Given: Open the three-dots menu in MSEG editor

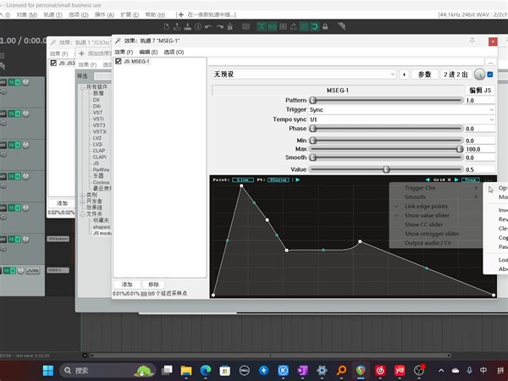Looking at the screenshot, I should [489, 179].
